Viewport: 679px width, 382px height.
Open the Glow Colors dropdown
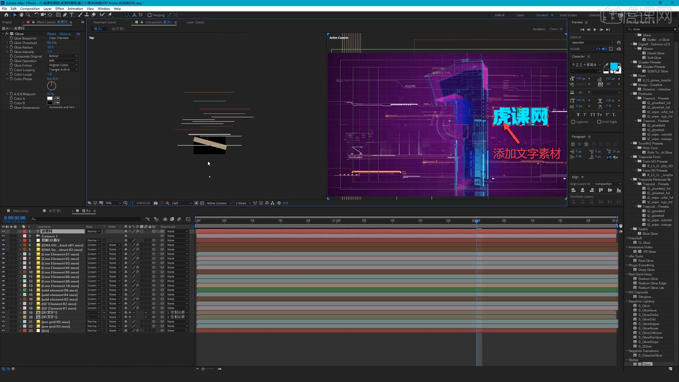coord(63,65)
